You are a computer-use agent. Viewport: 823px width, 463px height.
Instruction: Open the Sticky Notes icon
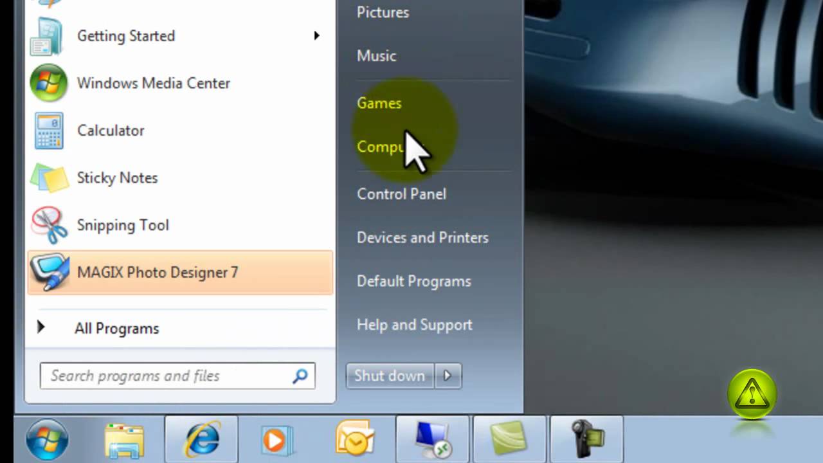pos(50,178)
